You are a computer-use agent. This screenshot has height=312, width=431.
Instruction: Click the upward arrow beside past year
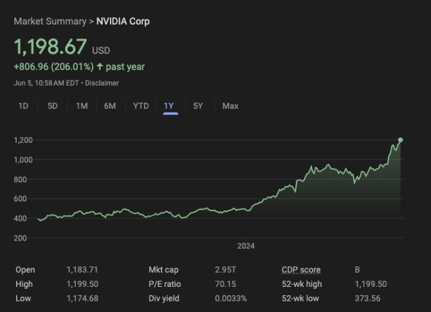[100, 66]
